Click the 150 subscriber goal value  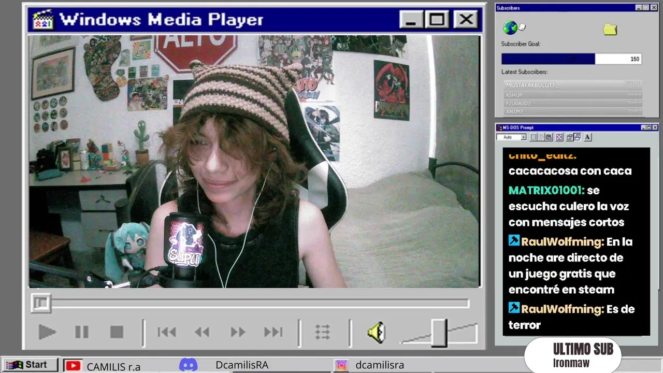coord(635,59)
